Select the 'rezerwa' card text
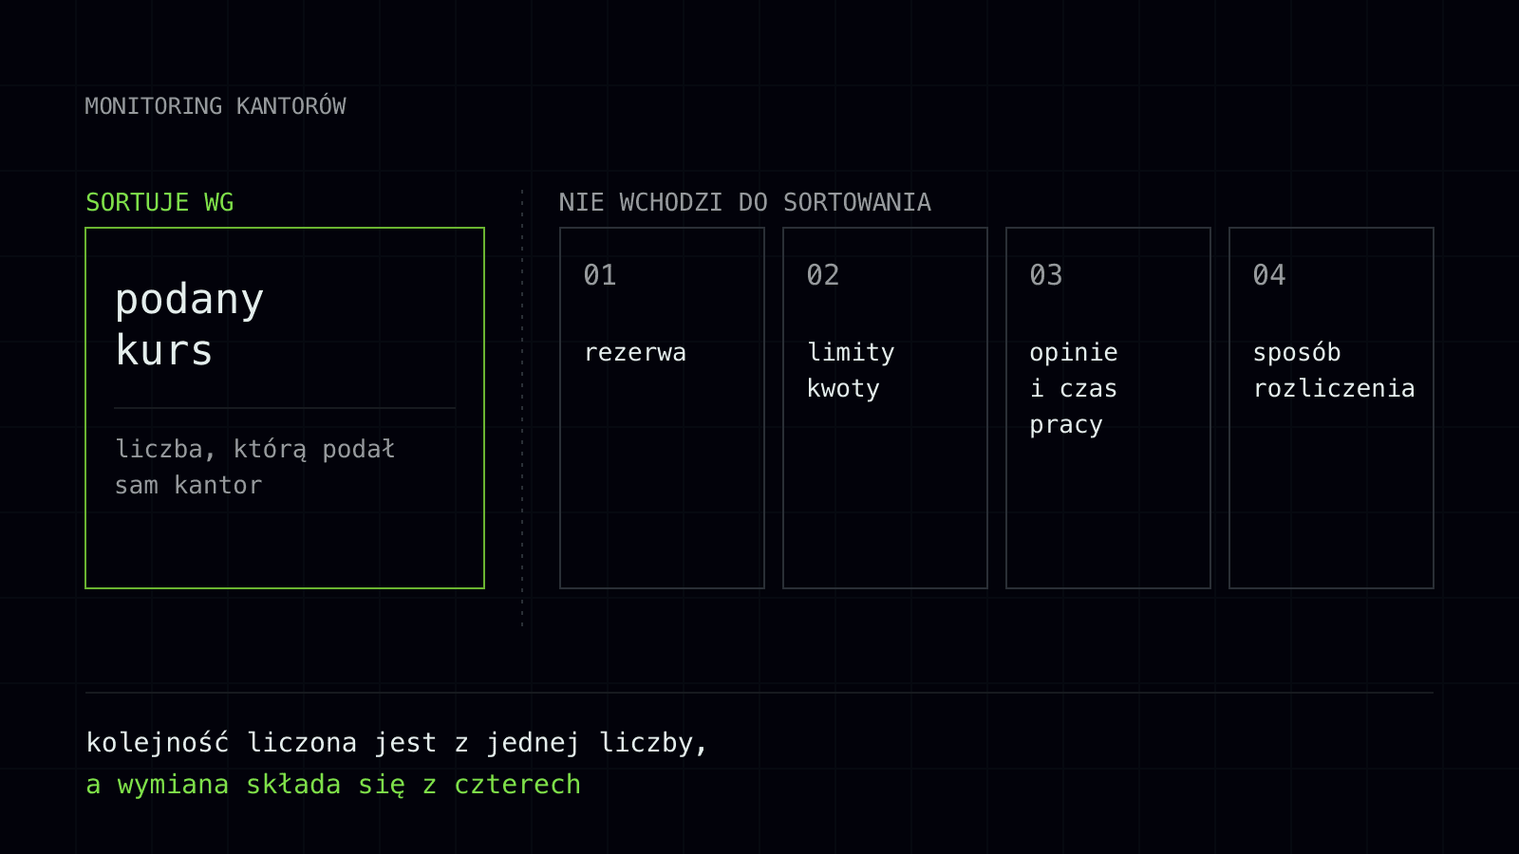The image size is (1519, 854). 635,352
